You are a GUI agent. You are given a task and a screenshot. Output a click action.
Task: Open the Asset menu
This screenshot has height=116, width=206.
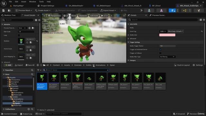tap(23, 2)
